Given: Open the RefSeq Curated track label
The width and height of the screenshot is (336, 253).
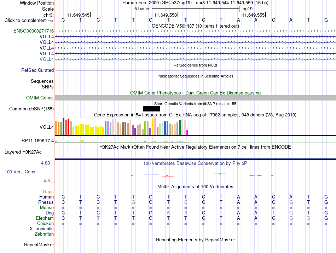Looking at the screenshot, I should (x=37, y=70).
